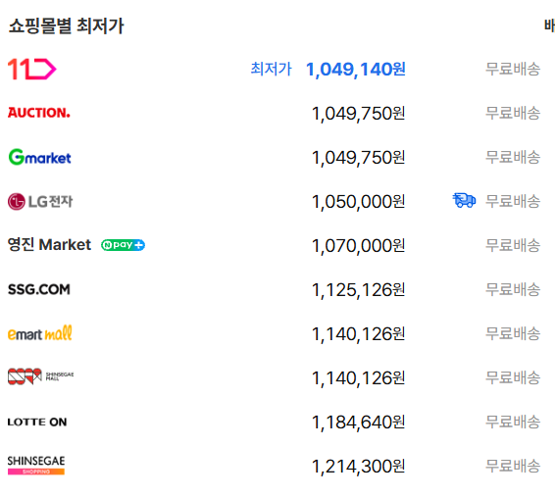Open the LOTTE ON store logo
555x498 pixels.
click(x=37, y=422)
